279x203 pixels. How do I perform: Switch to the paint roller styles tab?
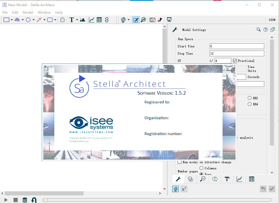[227, 179]
